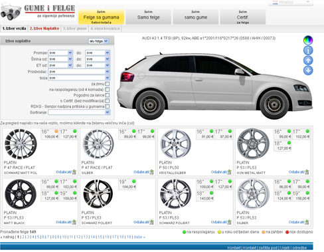Image resolution: width=324 pixels, height=252 pixels.
Task: Click cart icon for P 50 Kristallsilber
Action: (229, 172)
